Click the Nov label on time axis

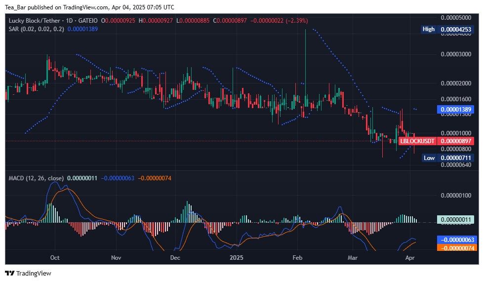116,258
